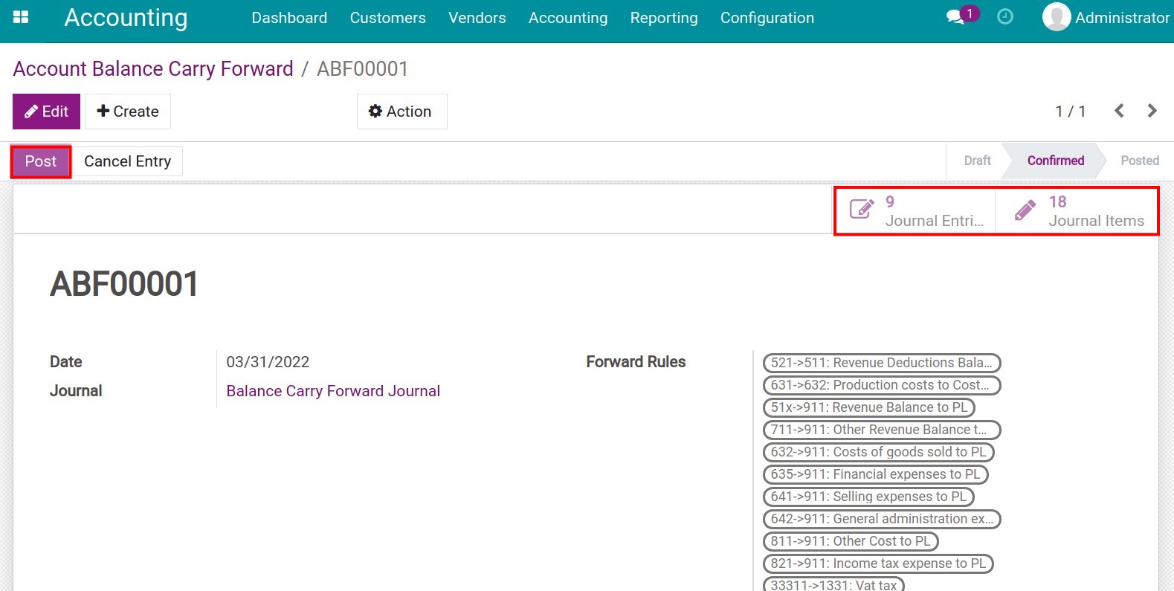
Task: Click the Accounting app title
Action: tap(126, 17)
